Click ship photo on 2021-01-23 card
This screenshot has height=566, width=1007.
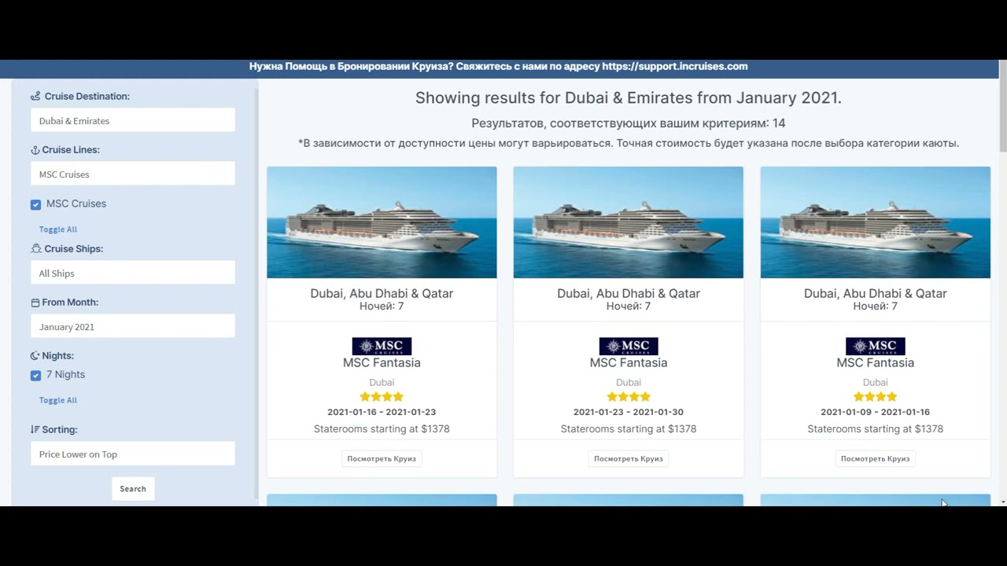[629, 222]
